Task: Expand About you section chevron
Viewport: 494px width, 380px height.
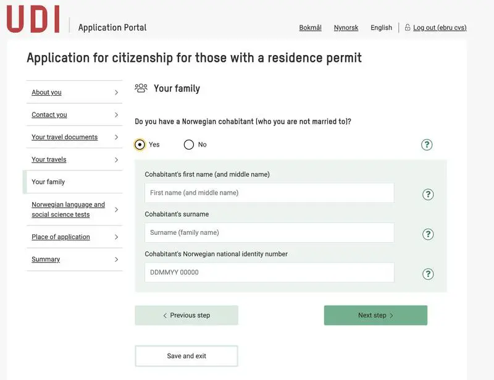Action: (116, 93)
